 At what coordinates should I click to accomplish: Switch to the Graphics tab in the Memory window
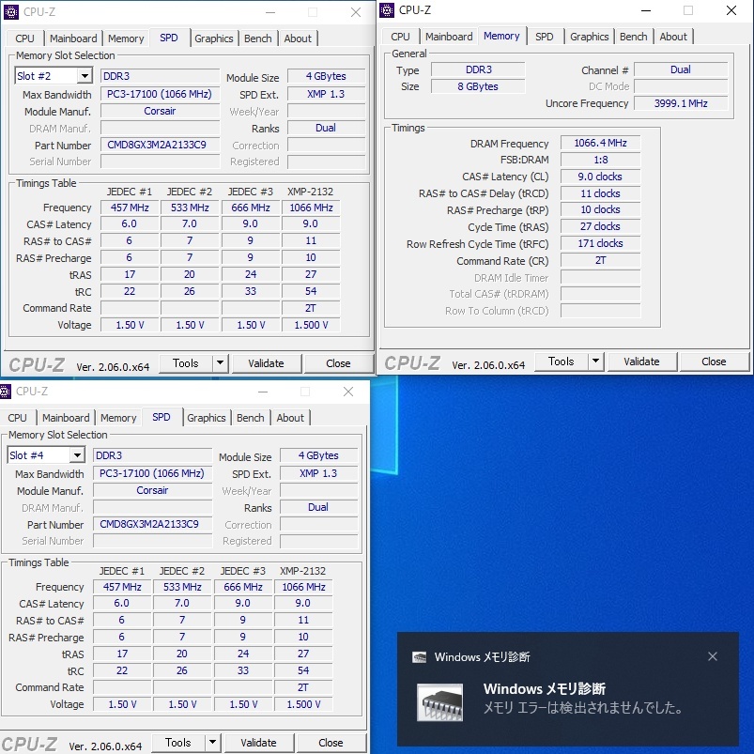(589, 36)
